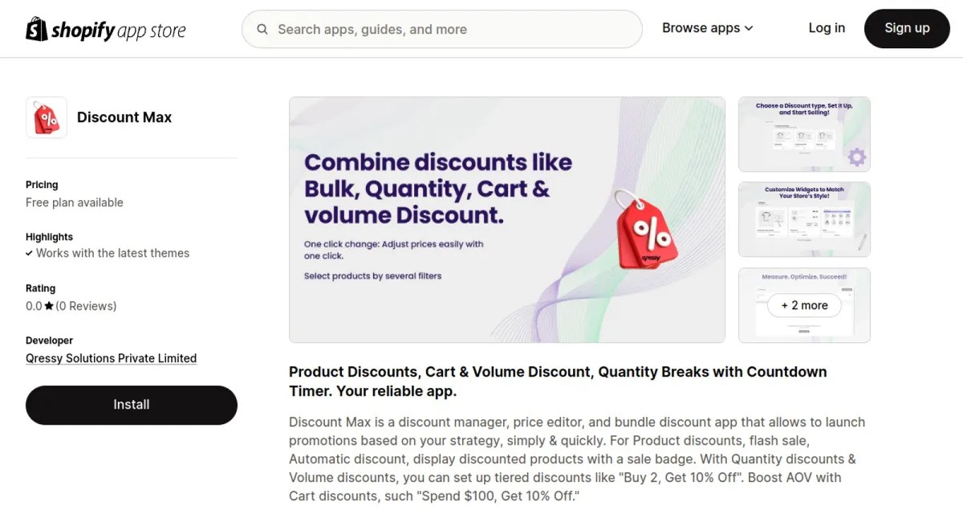Open the Browse apps menu

coord(701,27)
